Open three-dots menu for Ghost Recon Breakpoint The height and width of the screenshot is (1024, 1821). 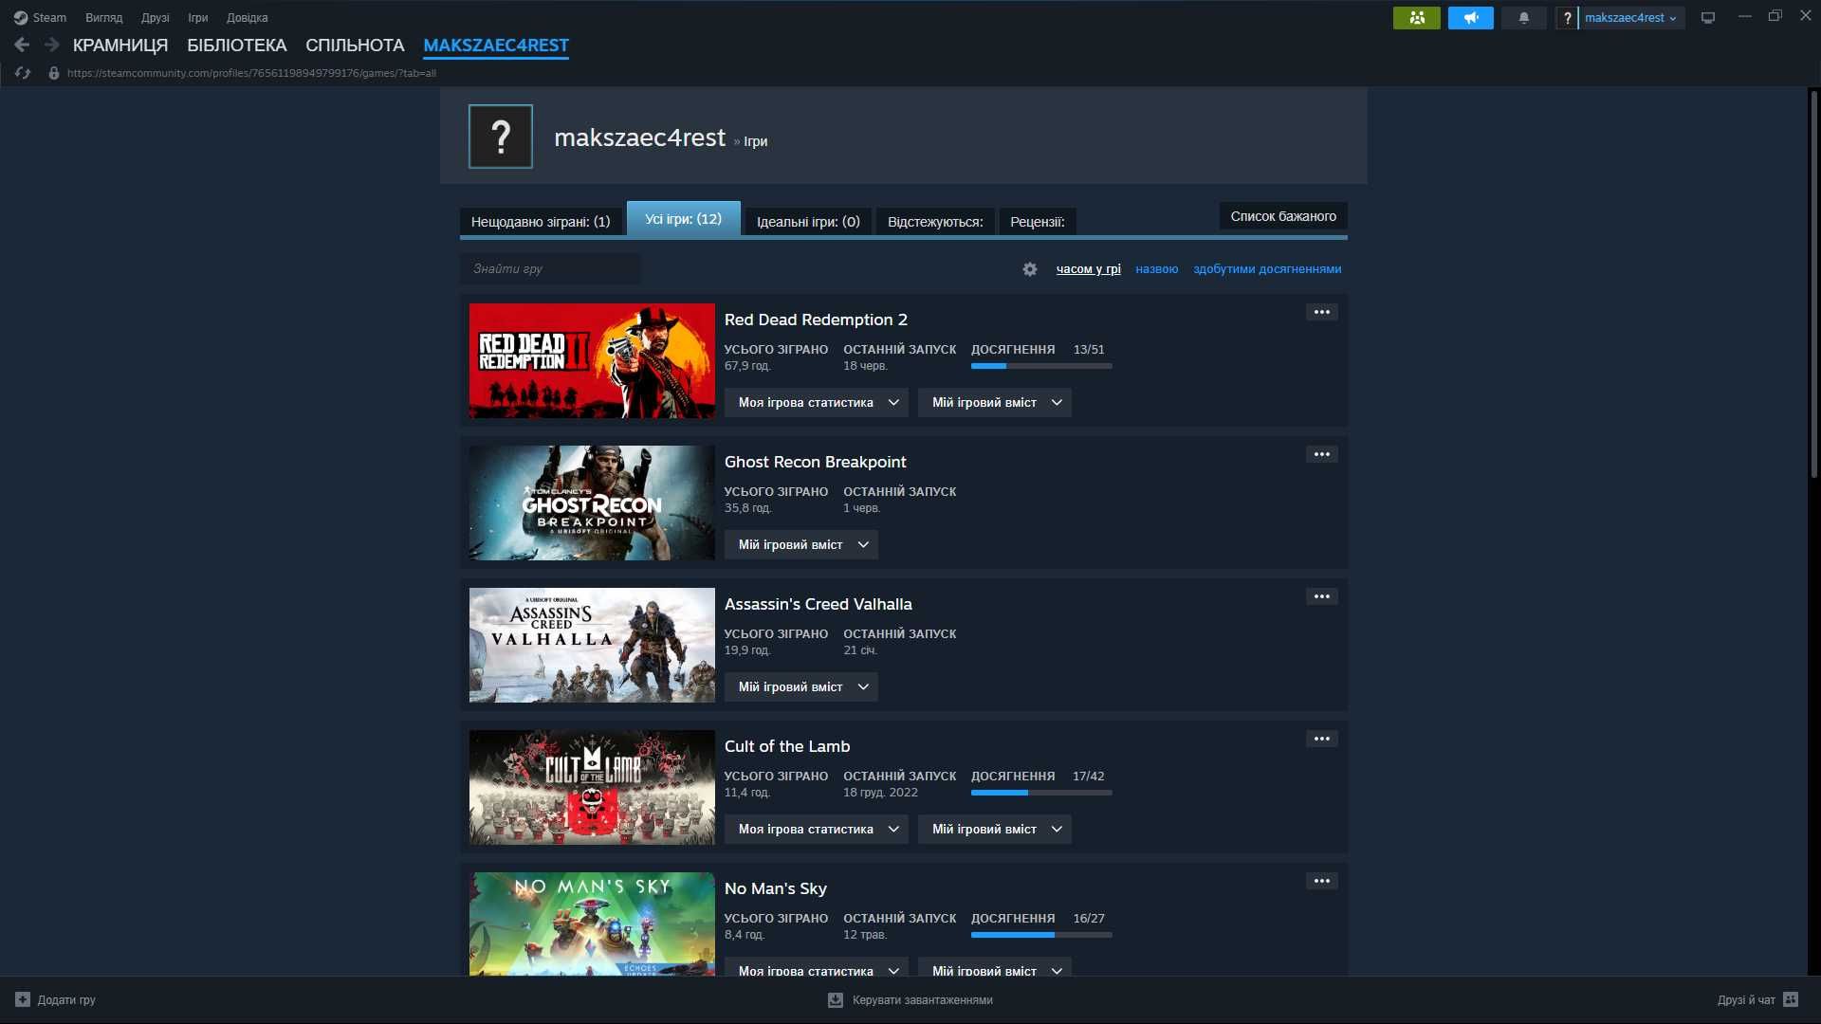coord(1321,454)
